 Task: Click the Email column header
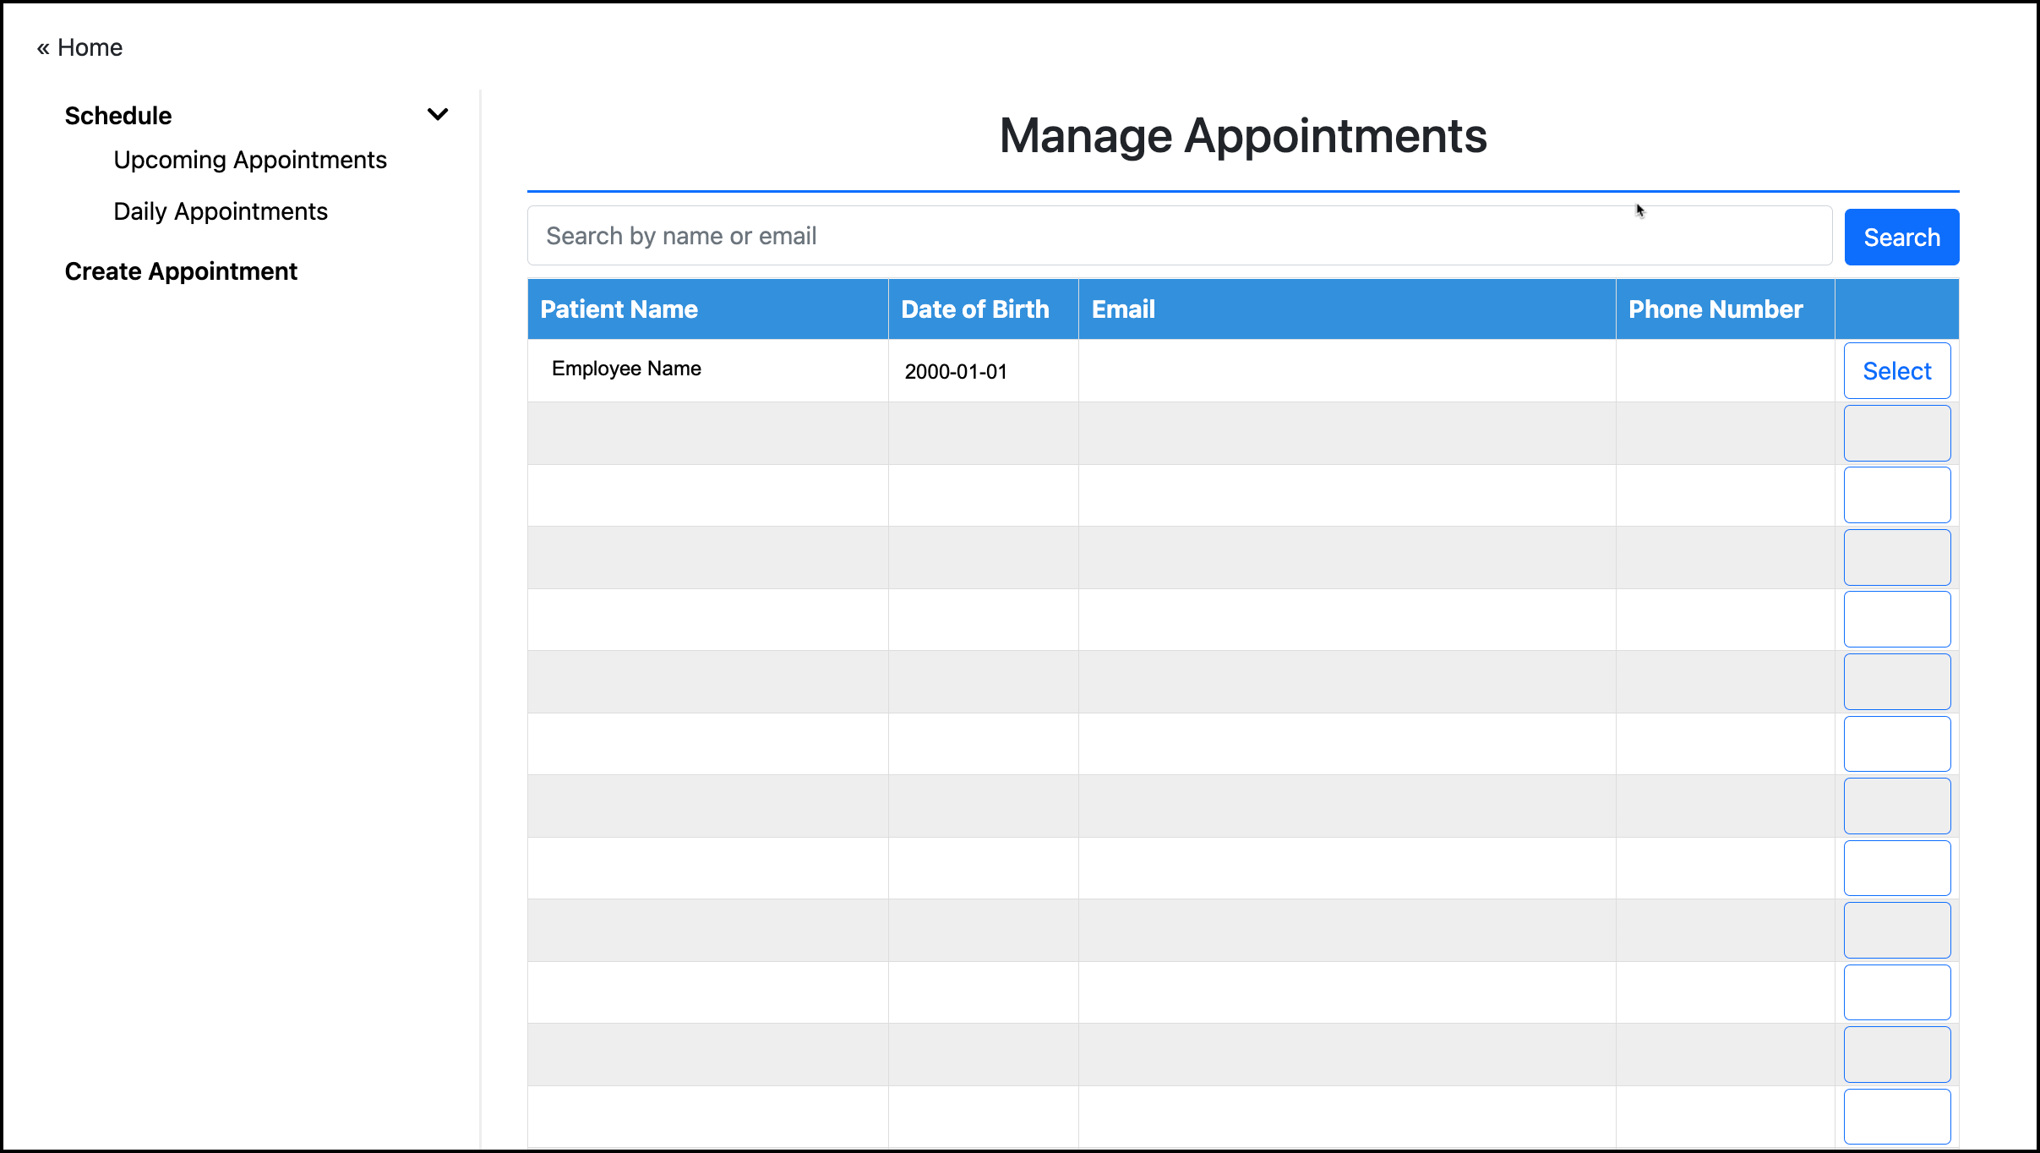tap(1123, 309)
